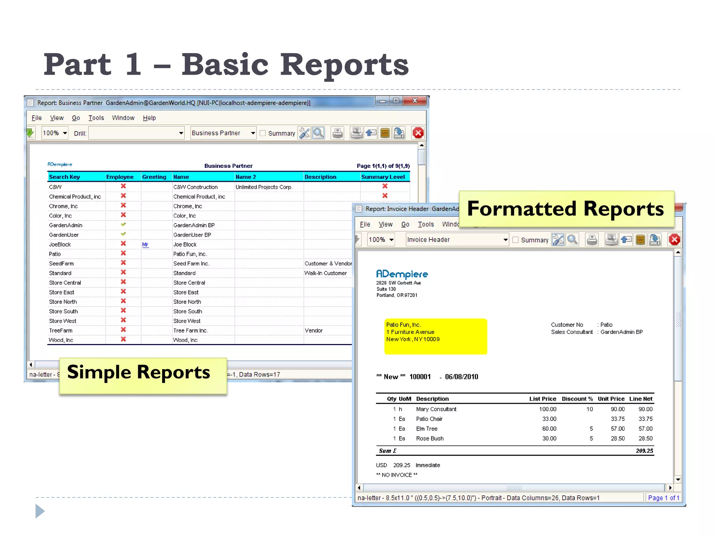Click vertical scrollbar thumb in Business Partner report

point(422,157)
